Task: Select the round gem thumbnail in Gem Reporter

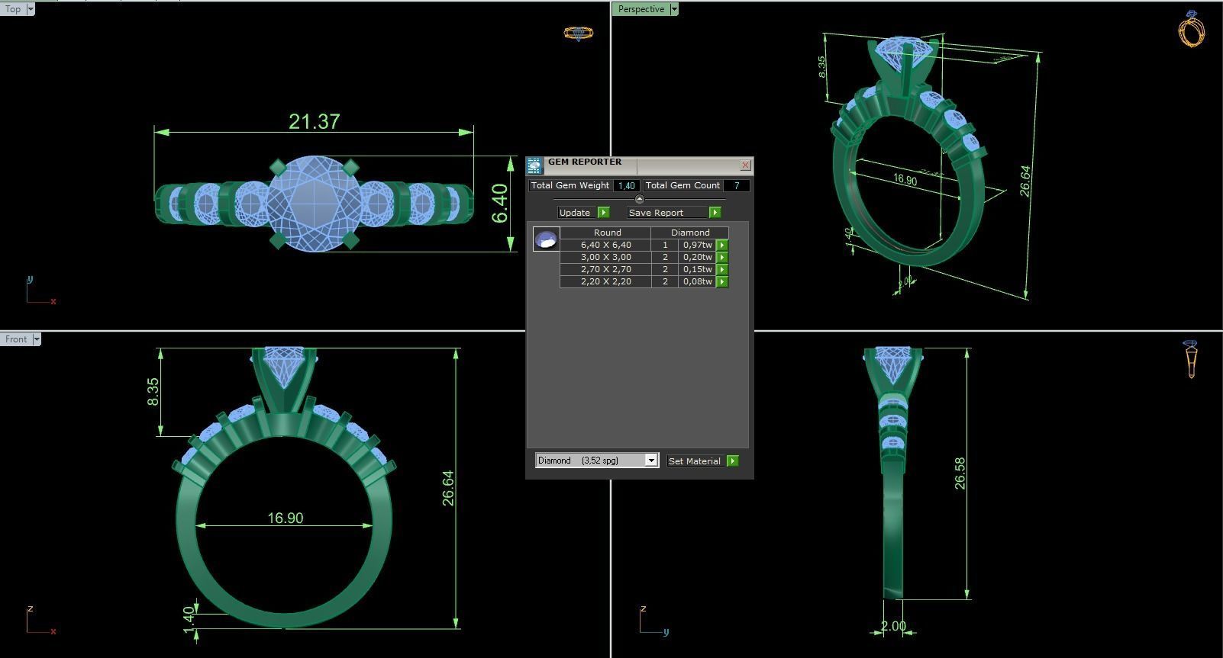Action: click(546, 239)
